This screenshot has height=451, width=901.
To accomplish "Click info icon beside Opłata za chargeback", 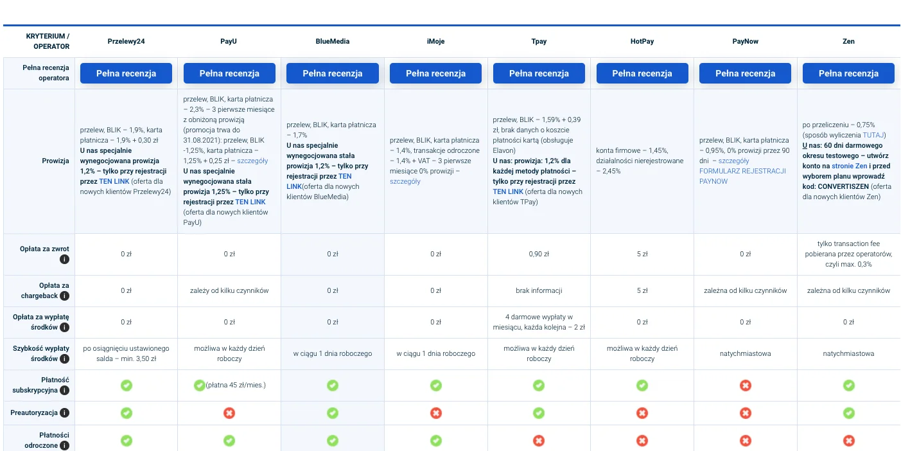I will pos(64,296).
